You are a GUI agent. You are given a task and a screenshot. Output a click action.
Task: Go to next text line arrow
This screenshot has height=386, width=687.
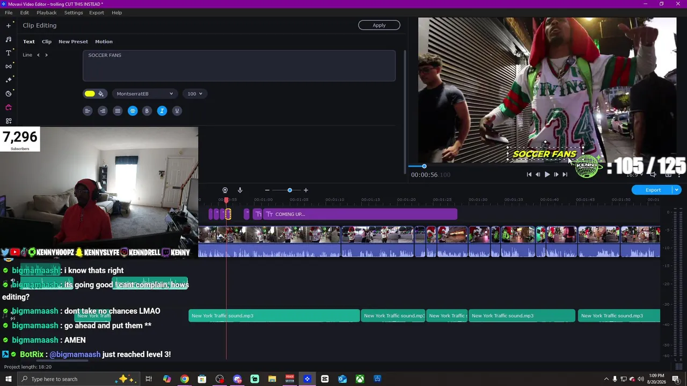tap(46, 55)
